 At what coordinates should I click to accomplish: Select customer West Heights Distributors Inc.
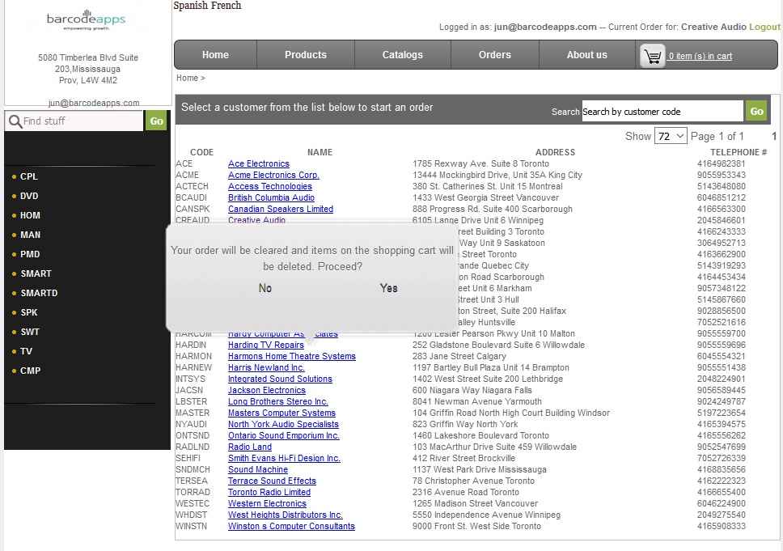(286, 515)
